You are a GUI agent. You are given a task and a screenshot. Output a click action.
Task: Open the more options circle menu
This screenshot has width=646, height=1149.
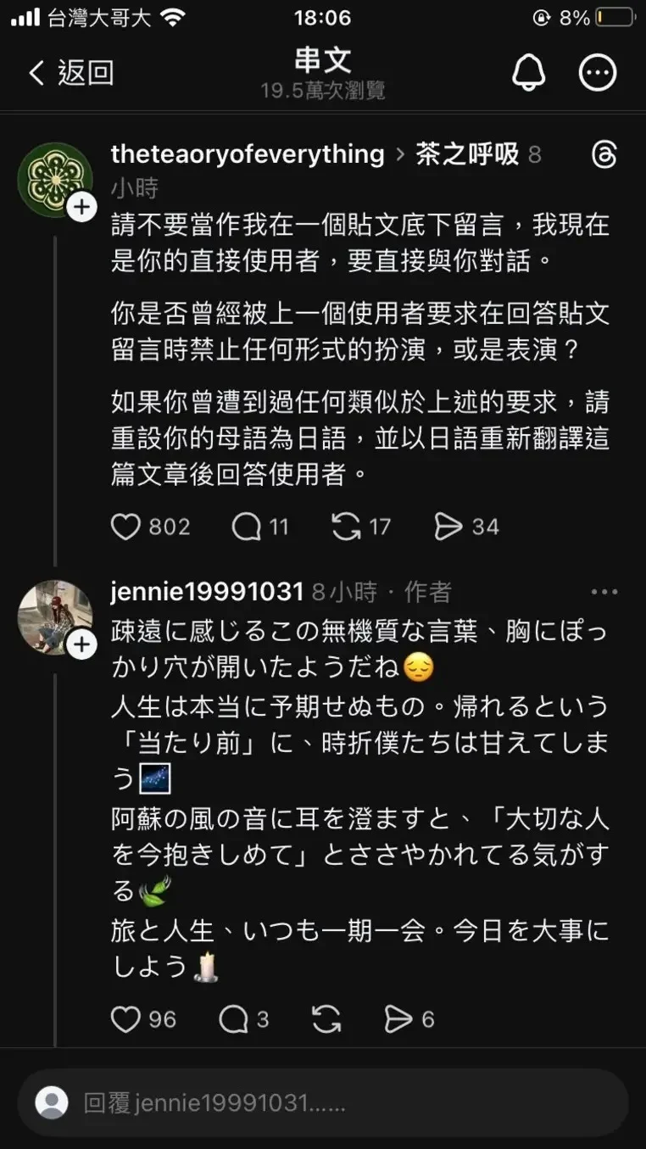(x=598, y=73)
